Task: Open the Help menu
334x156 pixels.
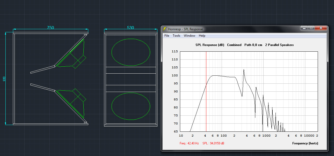Action: 202,36
